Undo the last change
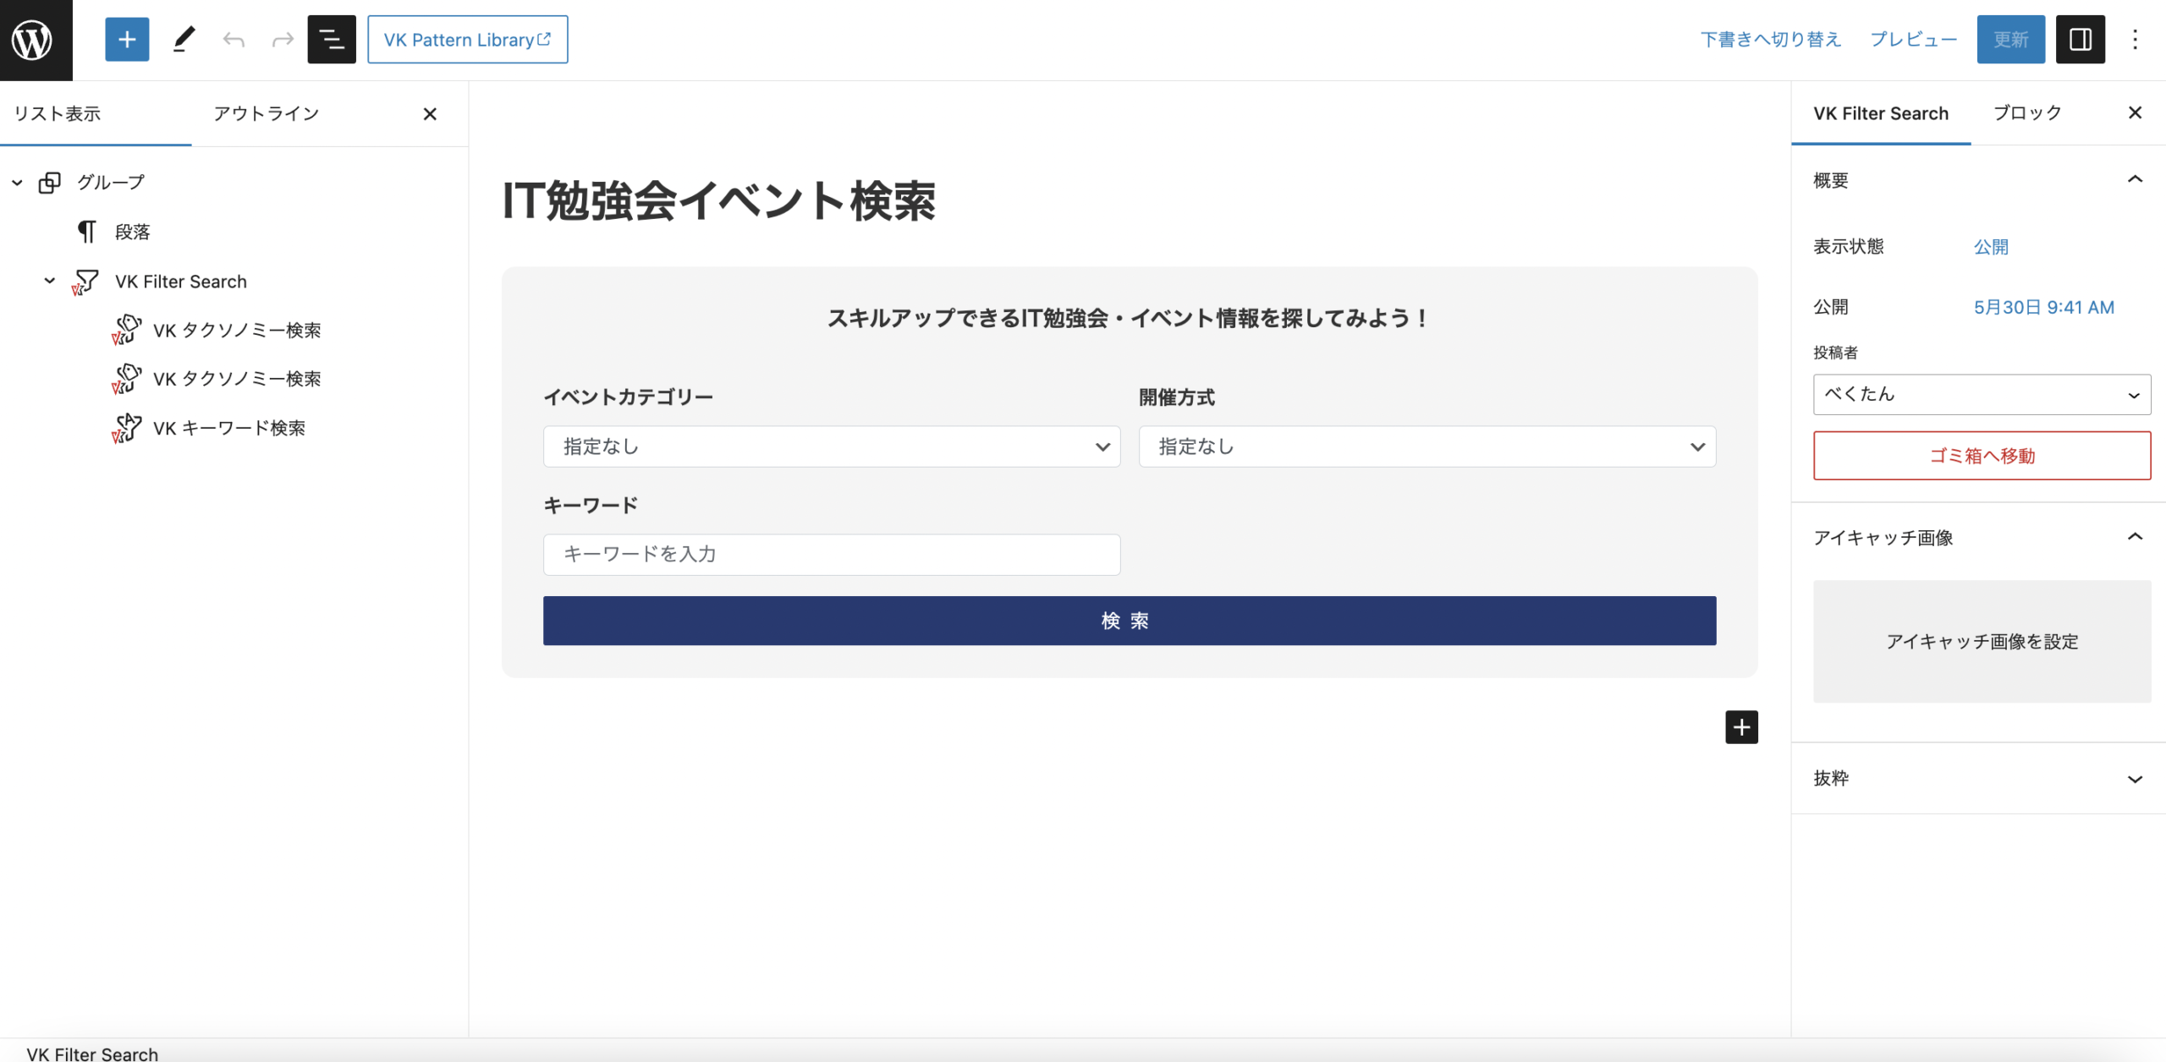 [x=233, y=39]
